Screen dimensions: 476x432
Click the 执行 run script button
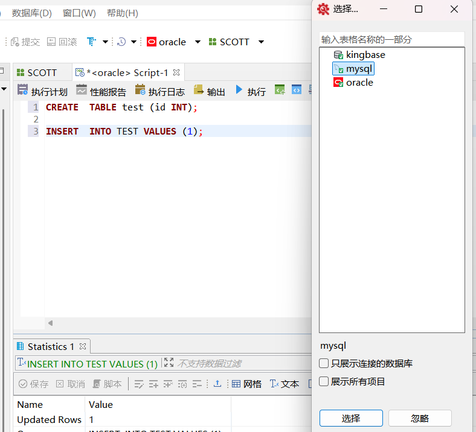(250, 91)
